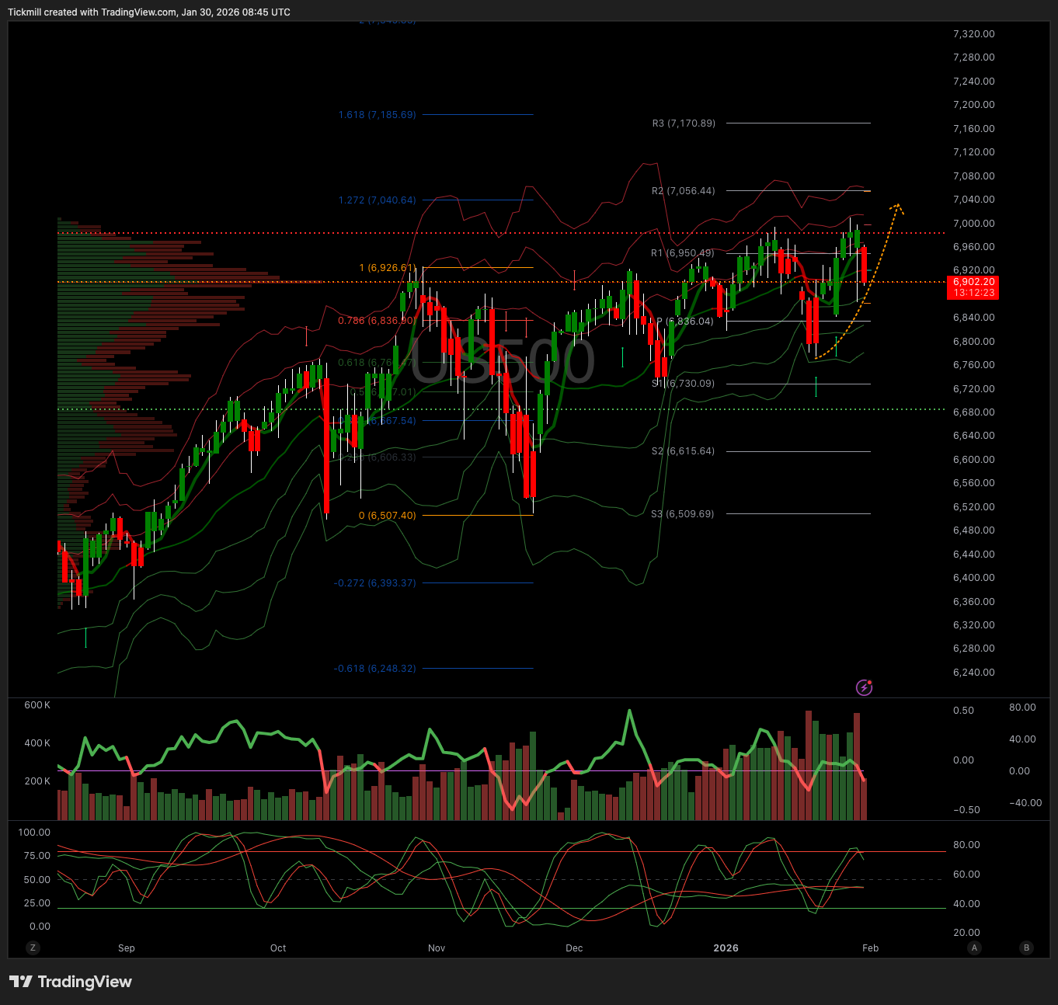Click the Nov label on time axis
Viewport: 1058px width, 1005px height.
pos(437,948)
